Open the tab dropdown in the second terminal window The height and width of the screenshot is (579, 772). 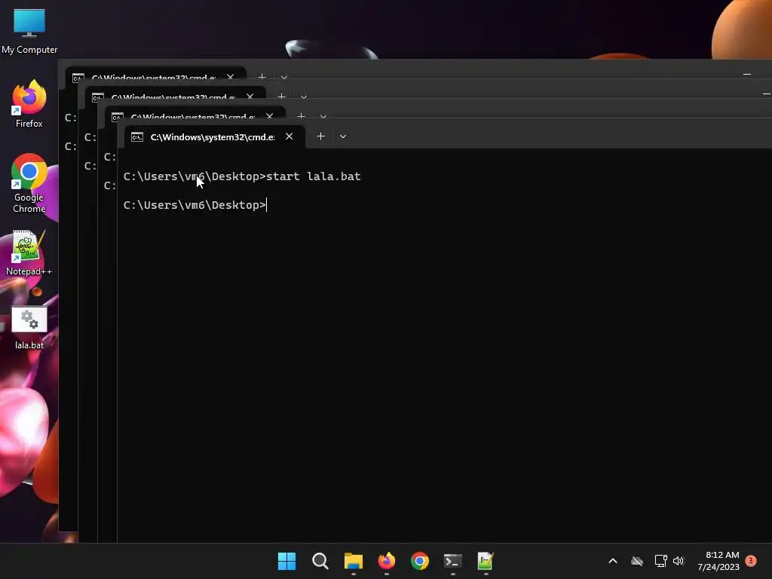point(323,117)
